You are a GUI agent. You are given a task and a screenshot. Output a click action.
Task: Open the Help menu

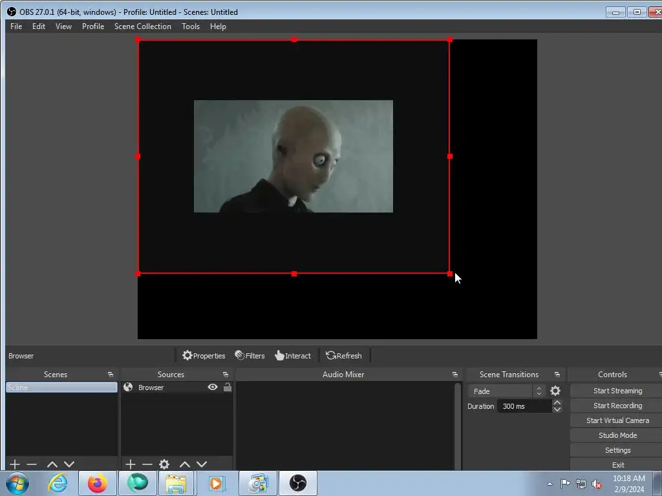(x=218, y=26)
